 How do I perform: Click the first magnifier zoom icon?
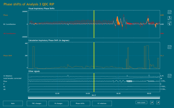click(152, 102)
